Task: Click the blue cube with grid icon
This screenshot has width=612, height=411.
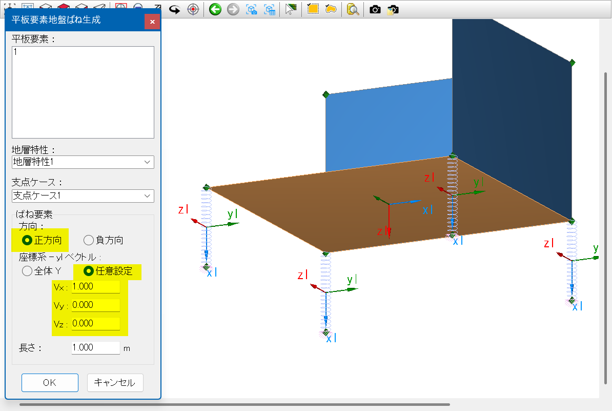Action: click(269, 9)
